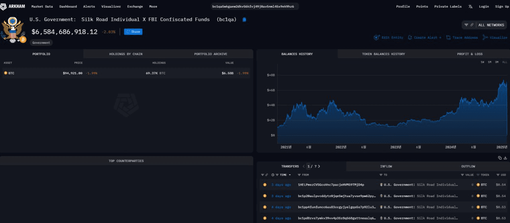Click the copy icon next to the (bc1qa) label
510x223 pixels.
coord(244,20)
